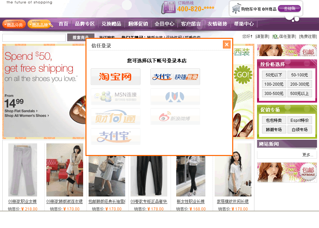The width and height of the screenshot is (319, 228).
Task: Click the 免费注册 register link
Action: (308, 37)
